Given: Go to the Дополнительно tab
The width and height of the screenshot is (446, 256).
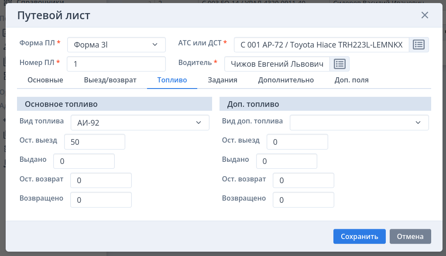Looking at the screenshot, I should (x=286, y=80).
